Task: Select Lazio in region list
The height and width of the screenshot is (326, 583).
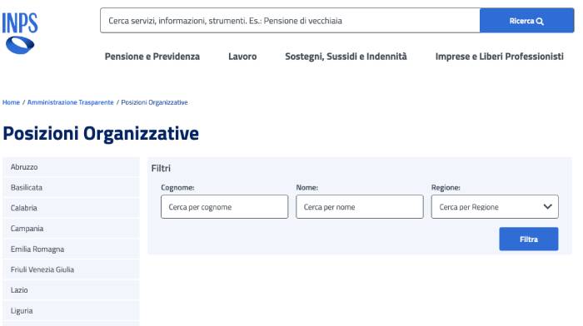Action: coord(71,290)
